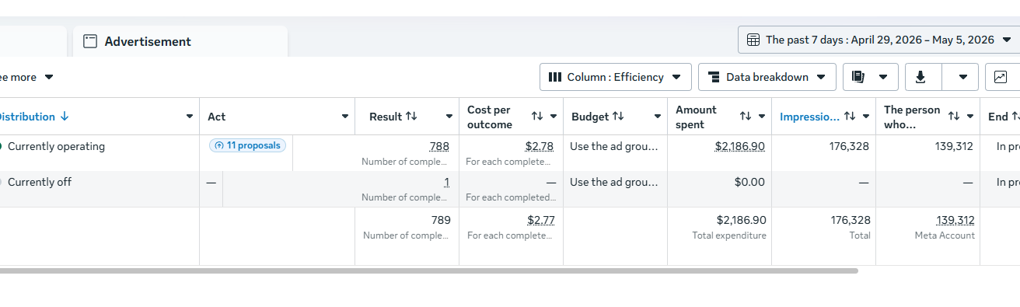Viewport: 1020px width, 307px height.
Task: Click the $2.78 cost per outcome value
Action: point(539,146)
